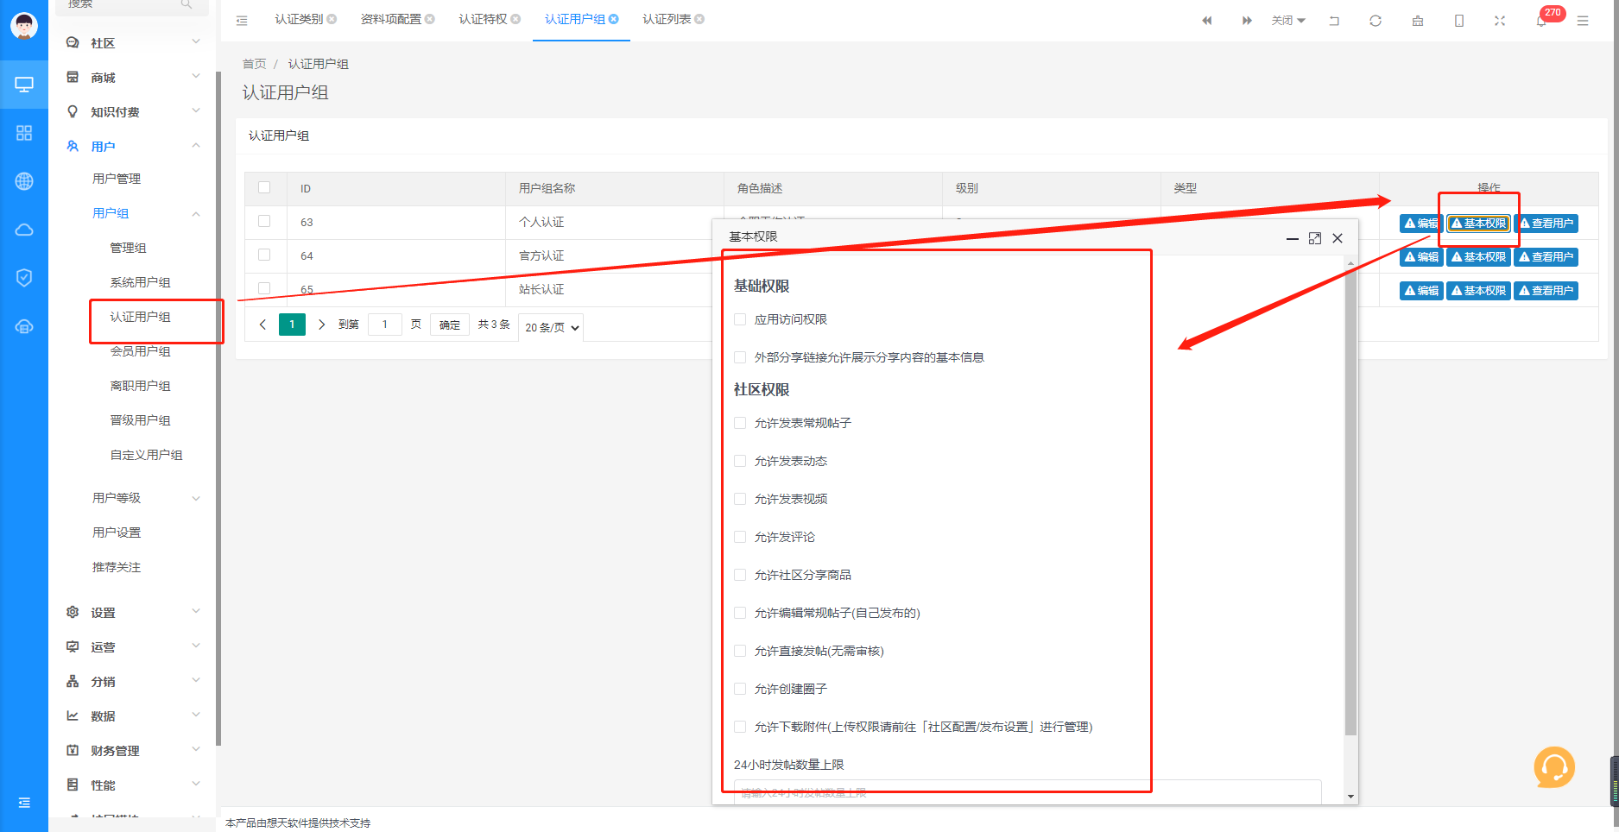Check 外部分享链接允许展示分享内容的基本信息 checkbox
This screenshot has width=1619, height=832.
click(x=740, y=357)
